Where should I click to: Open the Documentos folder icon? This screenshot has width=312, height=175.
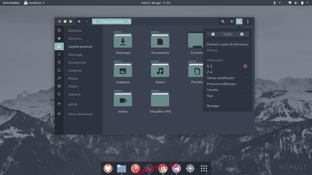(x=160, y=40)
